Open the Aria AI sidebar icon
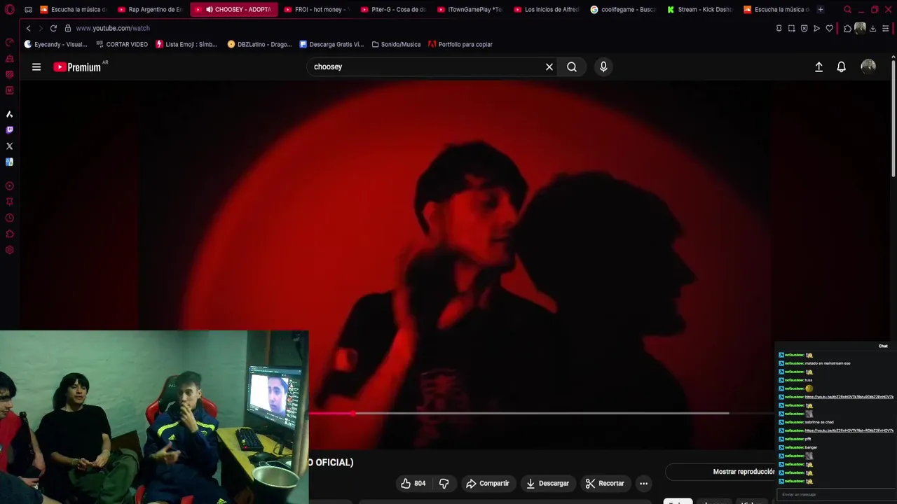Viewport: 897px width, 504px height. pyautogui.click(x=9, y=114)
